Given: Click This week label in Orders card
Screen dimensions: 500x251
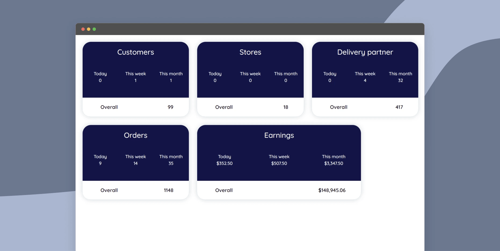Looking at the screenshot, I should (136, 157).
